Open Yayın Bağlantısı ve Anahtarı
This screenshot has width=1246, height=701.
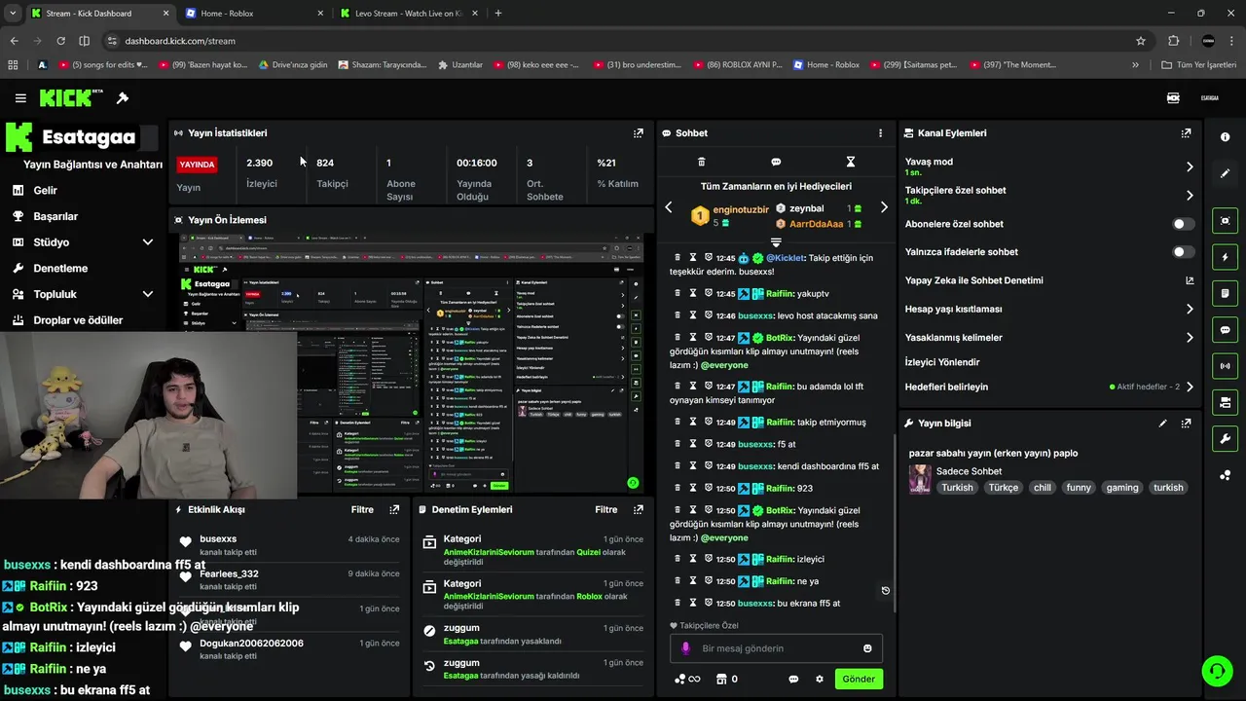click(x=92, y=165)
